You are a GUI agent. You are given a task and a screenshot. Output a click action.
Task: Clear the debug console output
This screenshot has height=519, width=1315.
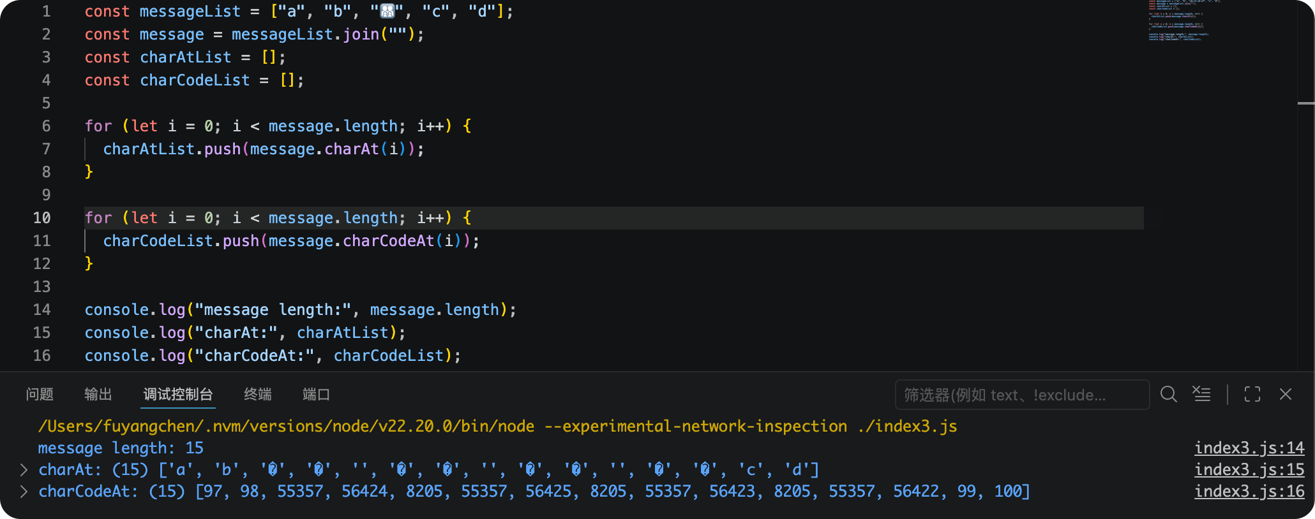[1201, 395]
